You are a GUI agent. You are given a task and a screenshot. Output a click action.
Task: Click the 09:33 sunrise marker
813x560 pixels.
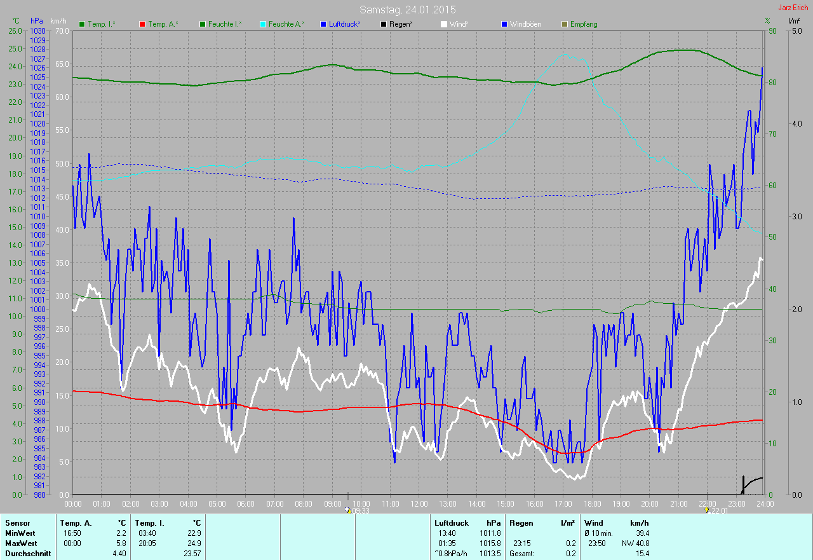(x=357, y=510)
